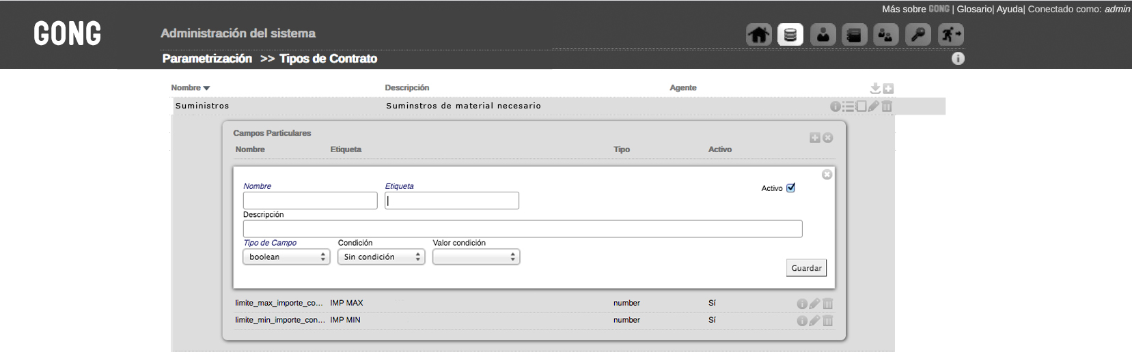The width and height of the screenshot is (1132, 352).
Task: Focus the Descripción text field
Action: 523,229
